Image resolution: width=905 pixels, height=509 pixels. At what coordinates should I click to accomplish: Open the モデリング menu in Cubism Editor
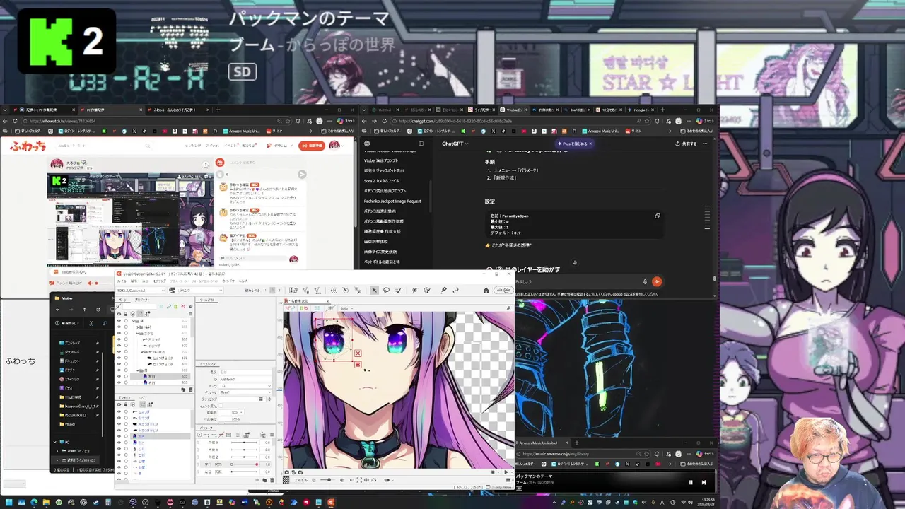coord(160,281)
